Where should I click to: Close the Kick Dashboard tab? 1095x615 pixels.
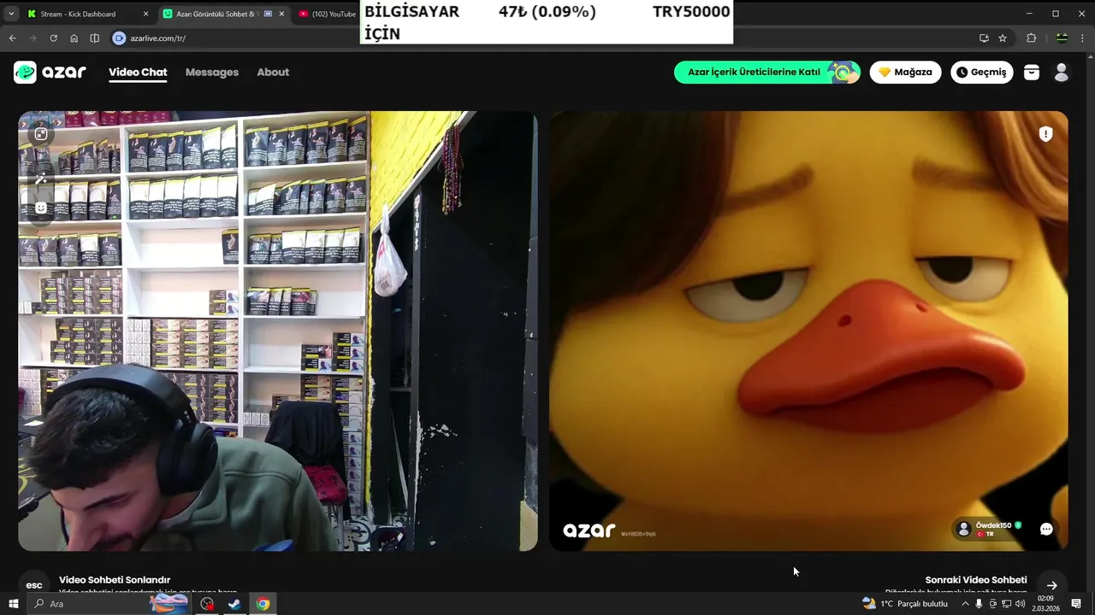[x=145, y=14]
